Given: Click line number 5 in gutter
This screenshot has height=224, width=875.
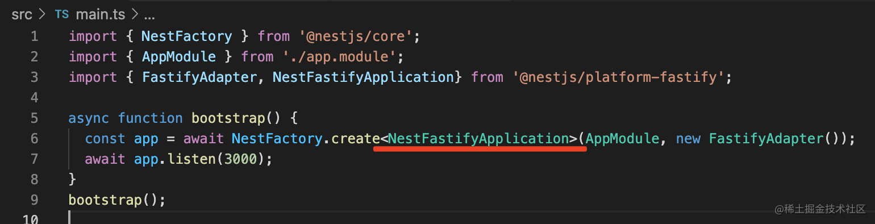Looking at the screenshot, I should tap(34, 118).
